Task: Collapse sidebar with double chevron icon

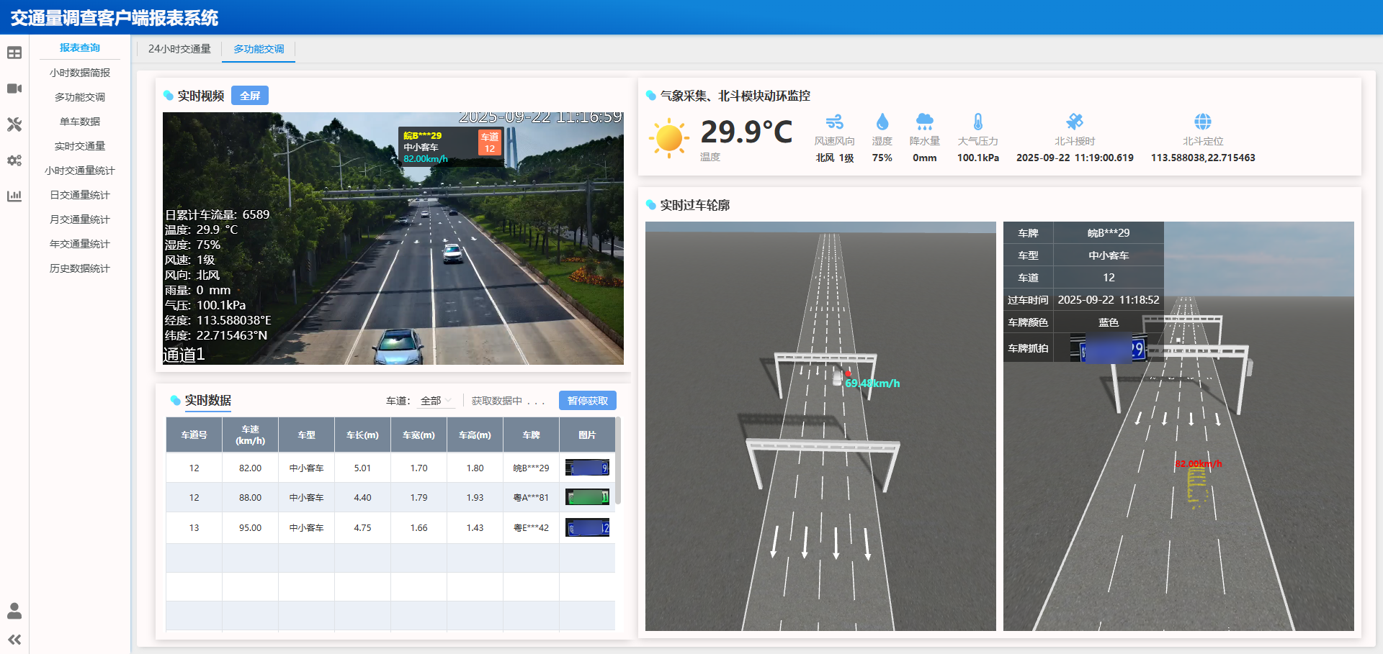Action: [x=14, y=639]
